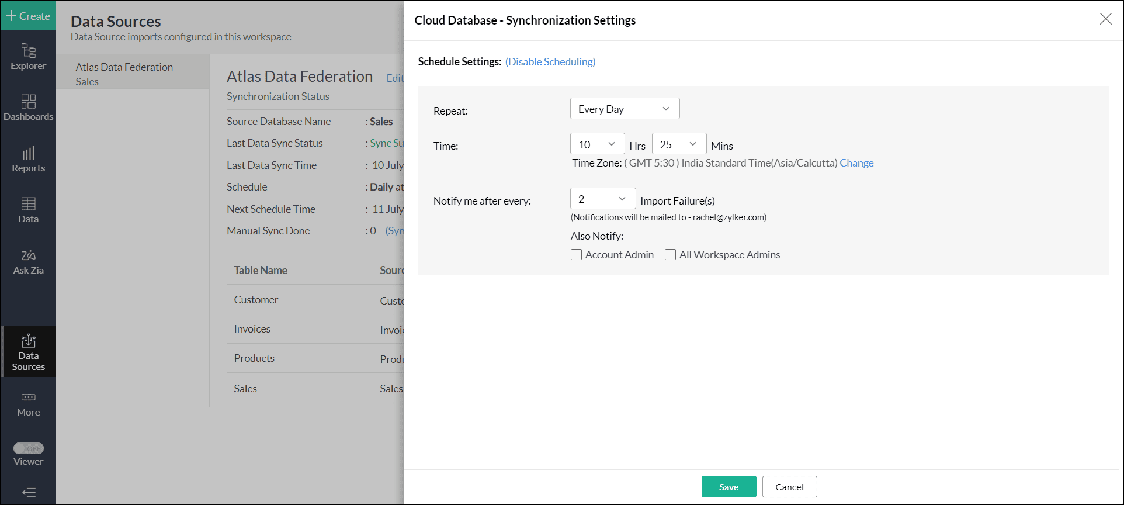Open the Dashboards sidebar icon
The width and height of the screenshot is (1124, 505).
point(28,108)
